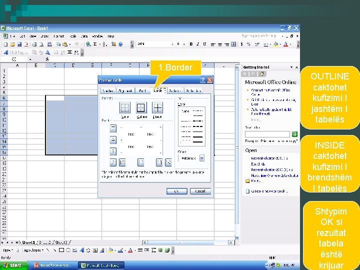Screen dimensions: 360x270
Task: Click the Windows Start button
Action: tap(14, 265)
